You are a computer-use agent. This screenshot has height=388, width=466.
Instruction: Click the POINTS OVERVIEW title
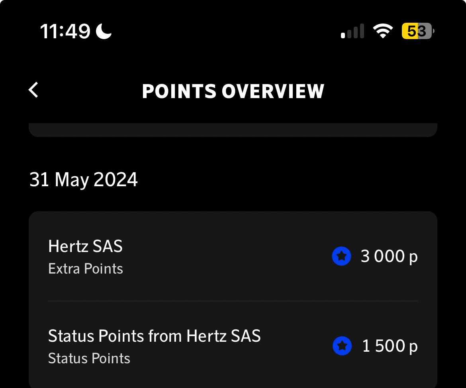(x=233, y=91)
